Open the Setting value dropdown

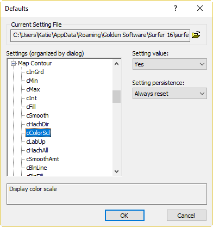[x=170, y=64]
